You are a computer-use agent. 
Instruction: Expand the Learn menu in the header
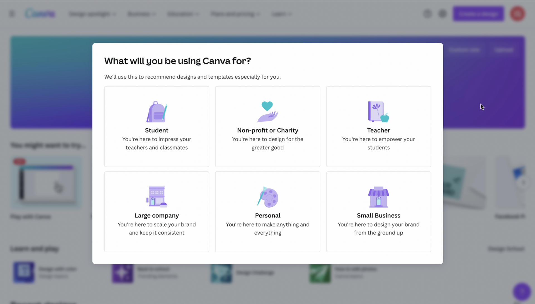click(x=281, y=14)
